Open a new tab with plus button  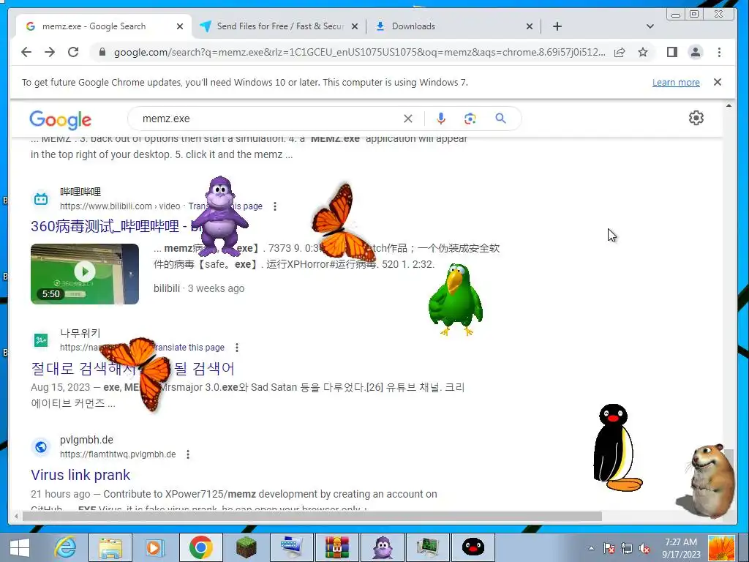point(557,26)
